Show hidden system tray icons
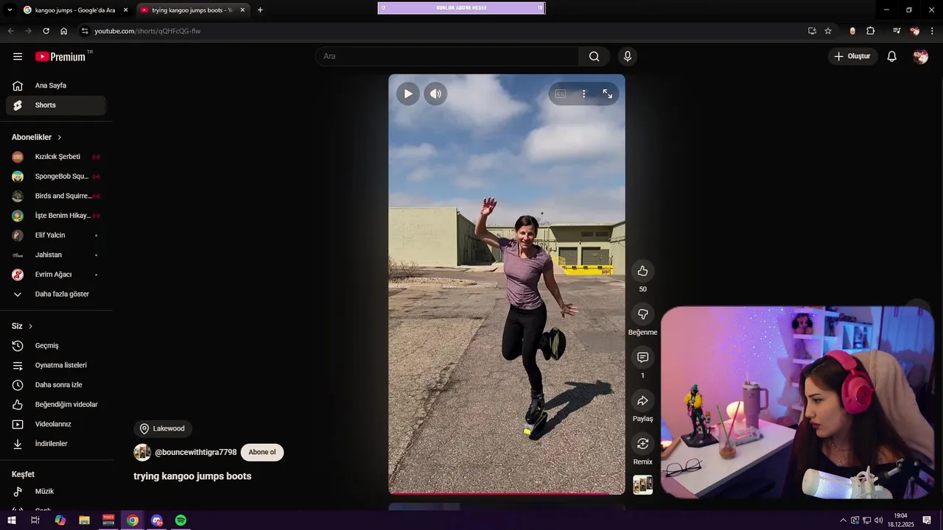 [843, 520]
